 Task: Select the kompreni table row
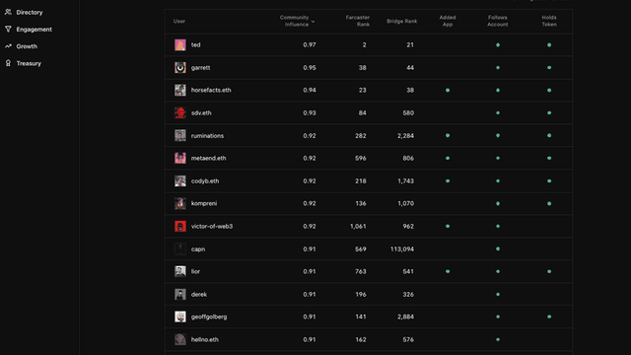368,203
